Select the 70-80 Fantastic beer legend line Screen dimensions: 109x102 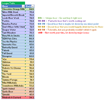click(62, 21)
